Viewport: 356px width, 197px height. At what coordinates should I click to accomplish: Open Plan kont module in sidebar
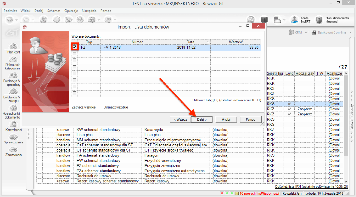(13, 47)
